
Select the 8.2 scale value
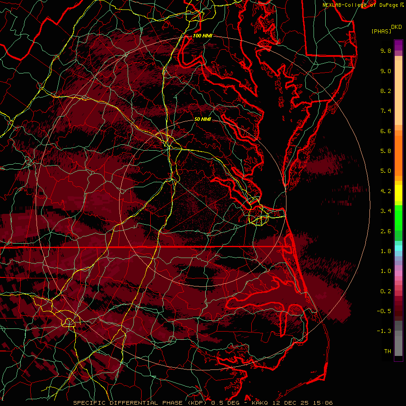[x=386, y=91]
